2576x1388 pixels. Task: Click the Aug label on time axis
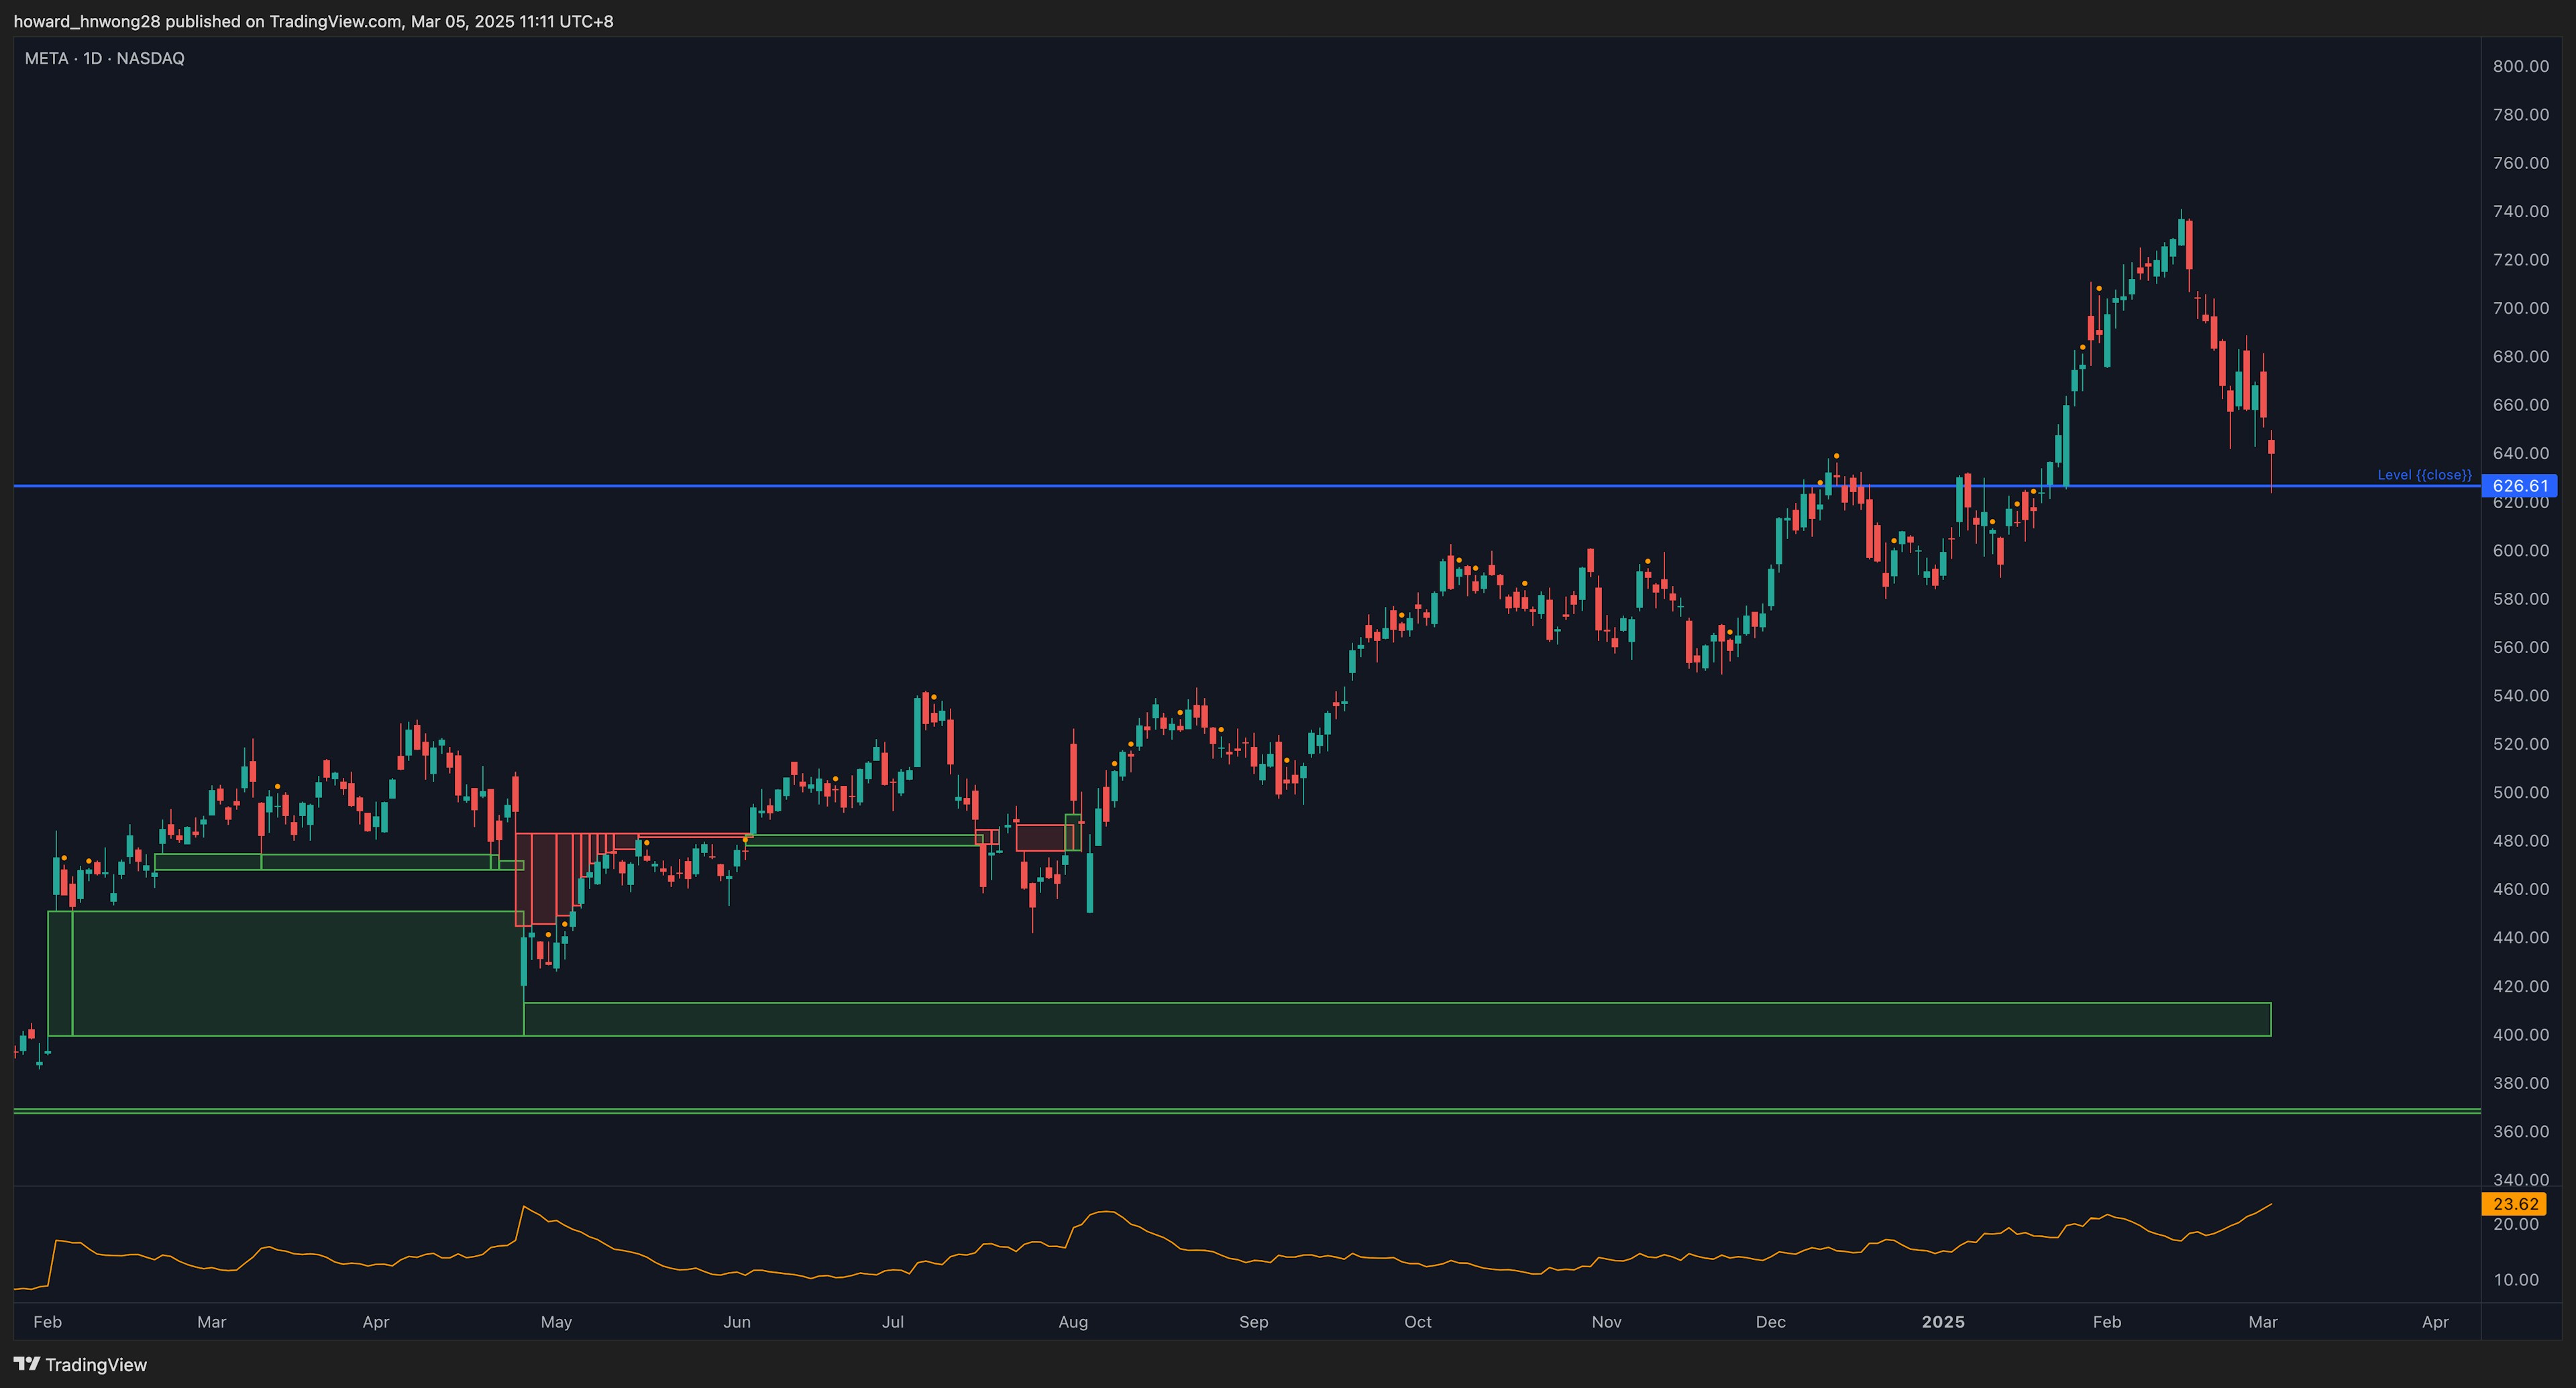(1073, 1322)
